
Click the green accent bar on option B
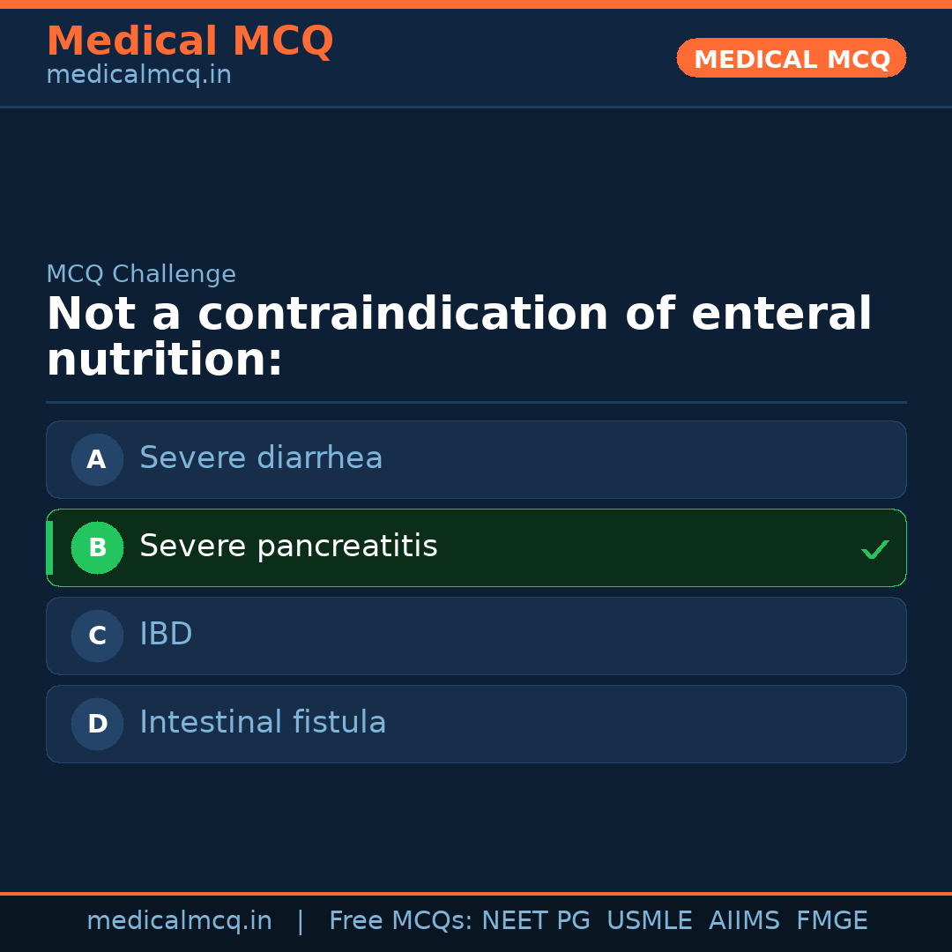tap(49, 547)
